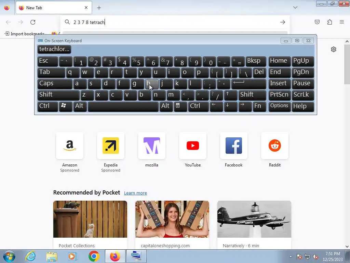
Task: Click the Help key on keyboard
Action: (303, 107)
